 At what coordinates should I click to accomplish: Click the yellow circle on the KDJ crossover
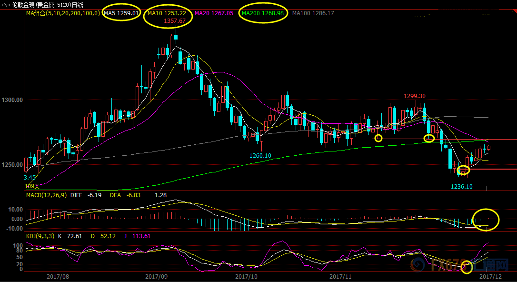pos(467,266)
